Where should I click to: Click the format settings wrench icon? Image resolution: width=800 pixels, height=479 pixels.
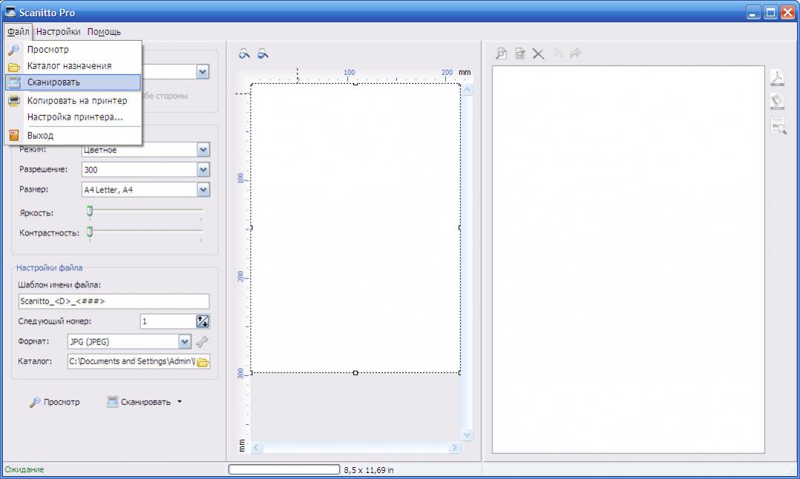click(202, 342)
